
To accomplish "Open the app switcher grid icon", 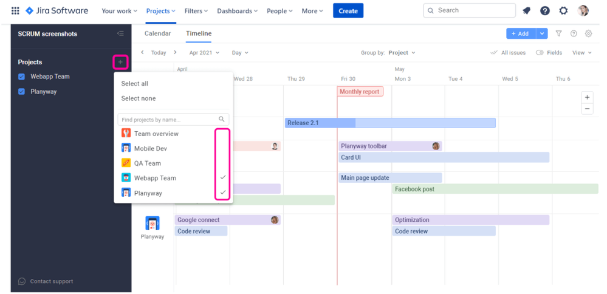I will point(15,11).
